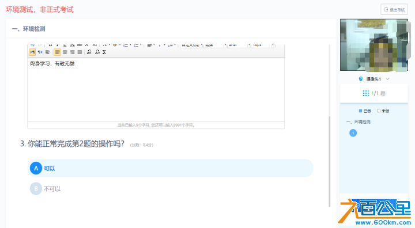Jump to question number 1 circle
This screenshot has width=415, height=228.
pyautogui.click(x=353, y=133)
